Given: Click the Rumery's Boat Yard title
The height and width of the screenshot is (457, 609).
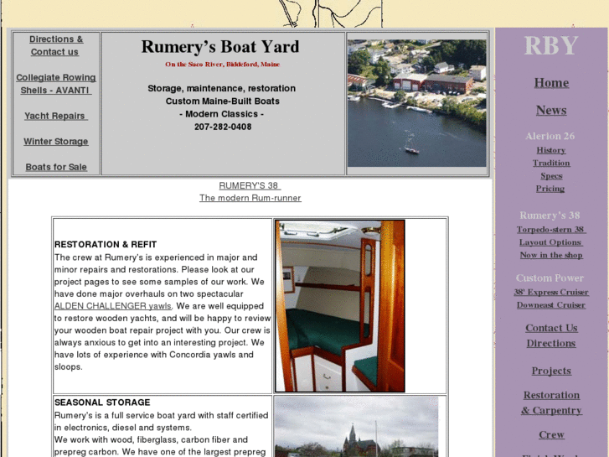Looking at the screenshot, I should (220, 47).
